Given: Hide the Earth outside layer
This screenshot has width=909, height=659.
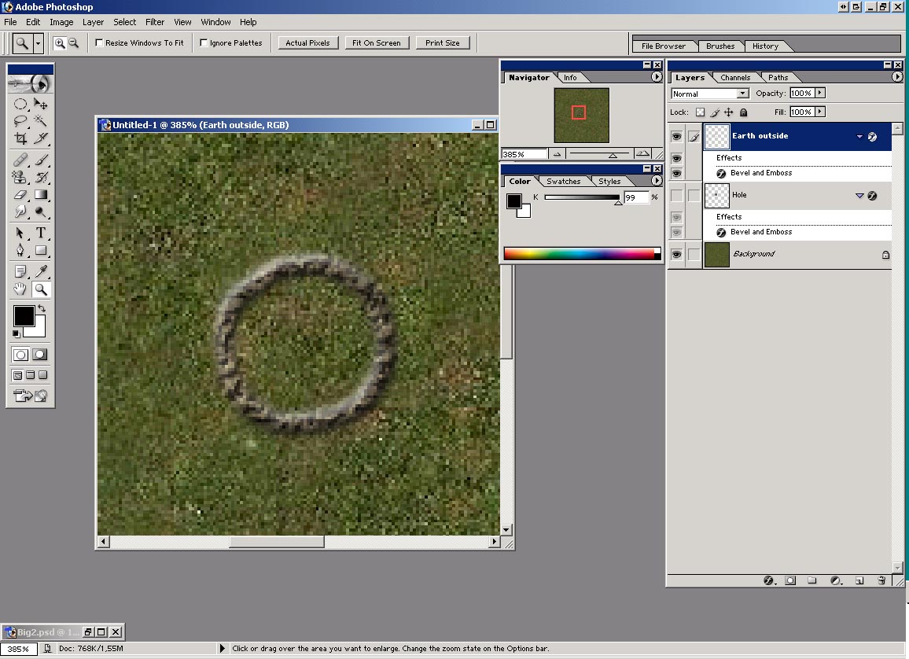Looking at the screenshot, I should point(676,137).
